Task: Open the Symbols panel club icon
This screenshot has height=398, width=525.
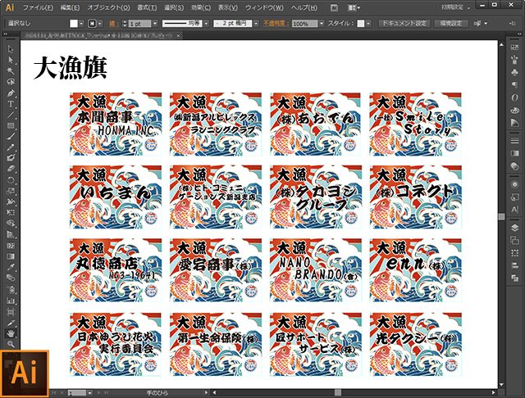Action: (514, 72)
